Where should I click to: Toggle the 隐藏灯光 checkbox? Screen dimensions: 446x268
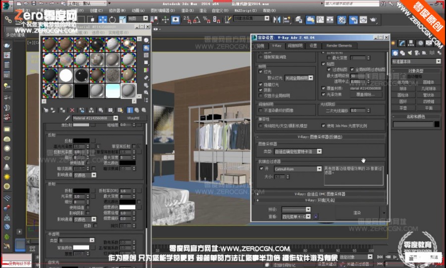[x=261, y=85]
